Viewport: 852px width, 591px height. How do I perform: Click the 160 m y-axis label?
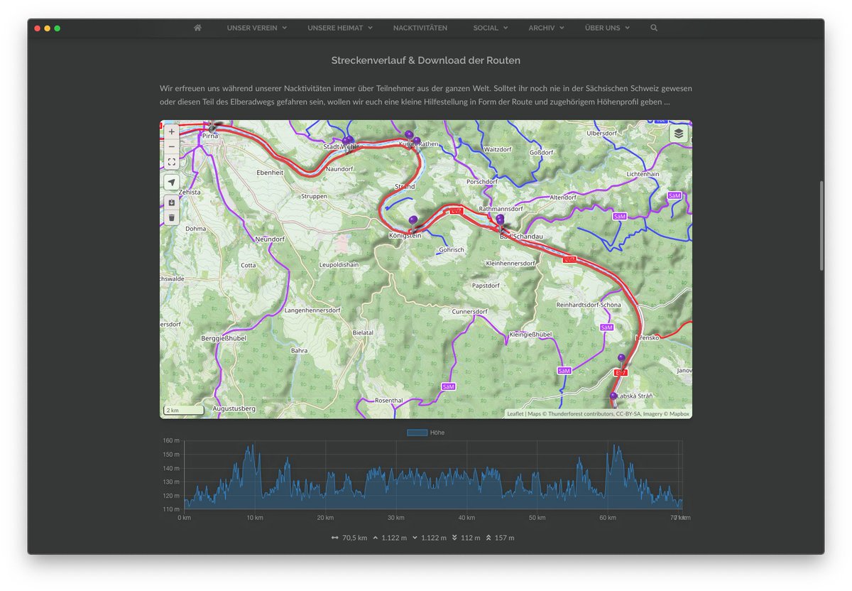171,440
